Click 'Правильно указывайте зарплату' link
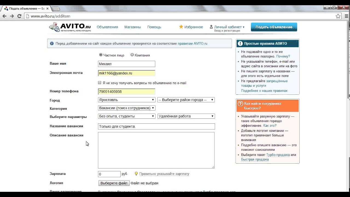The width and height of the screenshot is (350, 197). pyautogui.click(x=164, y=174)
